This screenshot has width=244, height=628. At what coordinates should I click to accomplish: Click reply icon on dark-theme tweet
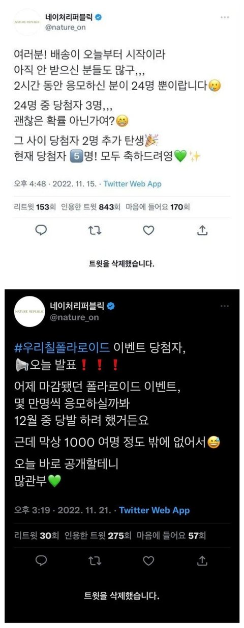42,561
